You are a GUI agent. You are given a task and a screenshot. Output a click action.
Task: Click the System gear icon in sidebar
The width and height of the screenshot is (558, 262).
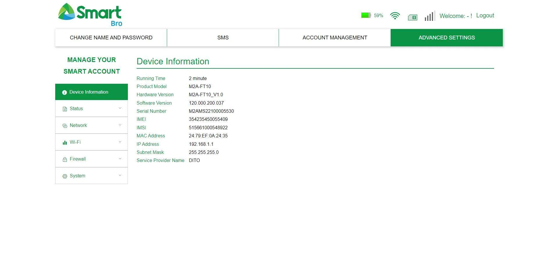(x=65, y=176)
